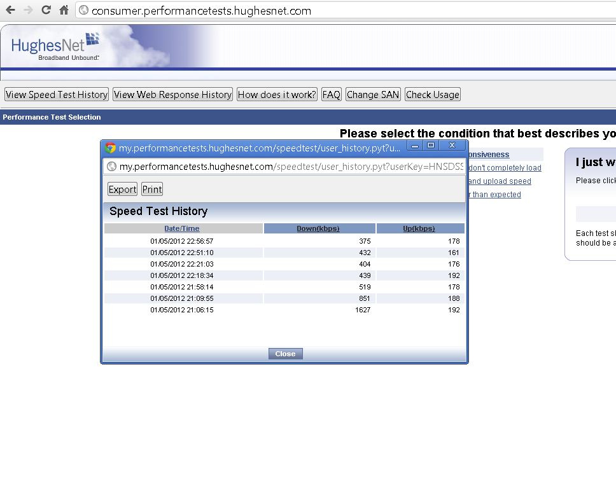Select the 01/05/2012 22:18:34 entry
The image size is (616, 493).
182,275
